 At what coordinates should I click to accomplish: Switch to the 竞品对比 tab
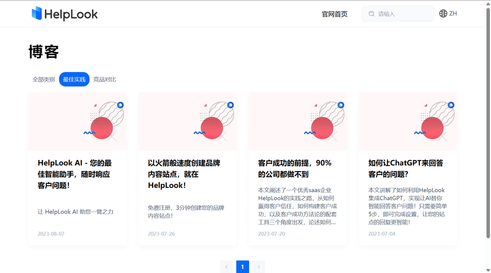(105, 79)
